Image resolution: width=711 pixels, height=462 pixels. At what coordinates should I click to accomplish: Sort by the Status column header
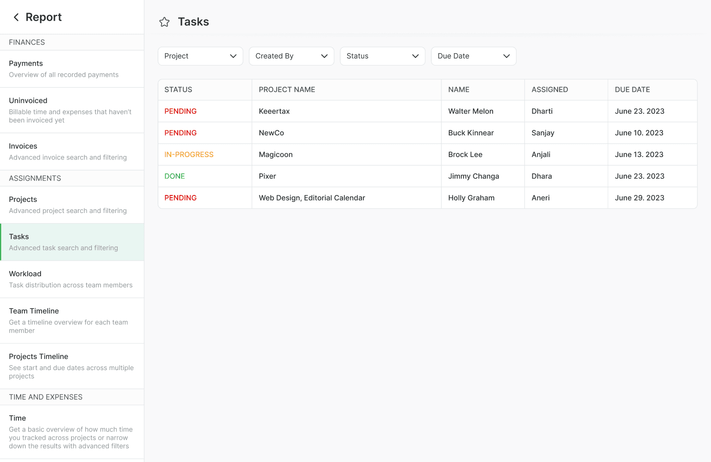tap(178, 90)
